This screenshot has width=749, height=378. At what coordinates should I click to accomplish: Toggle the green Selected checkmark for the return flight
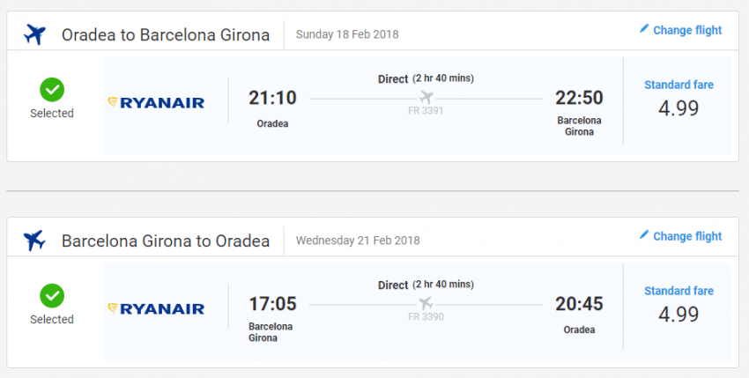(52, 295)
